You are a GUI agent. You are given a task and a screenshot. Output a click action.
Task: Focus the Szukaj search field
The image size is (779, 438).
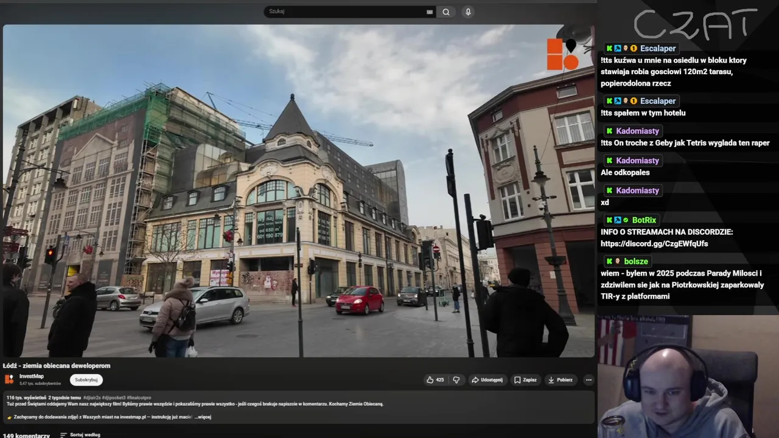click(x=347, y=12)
